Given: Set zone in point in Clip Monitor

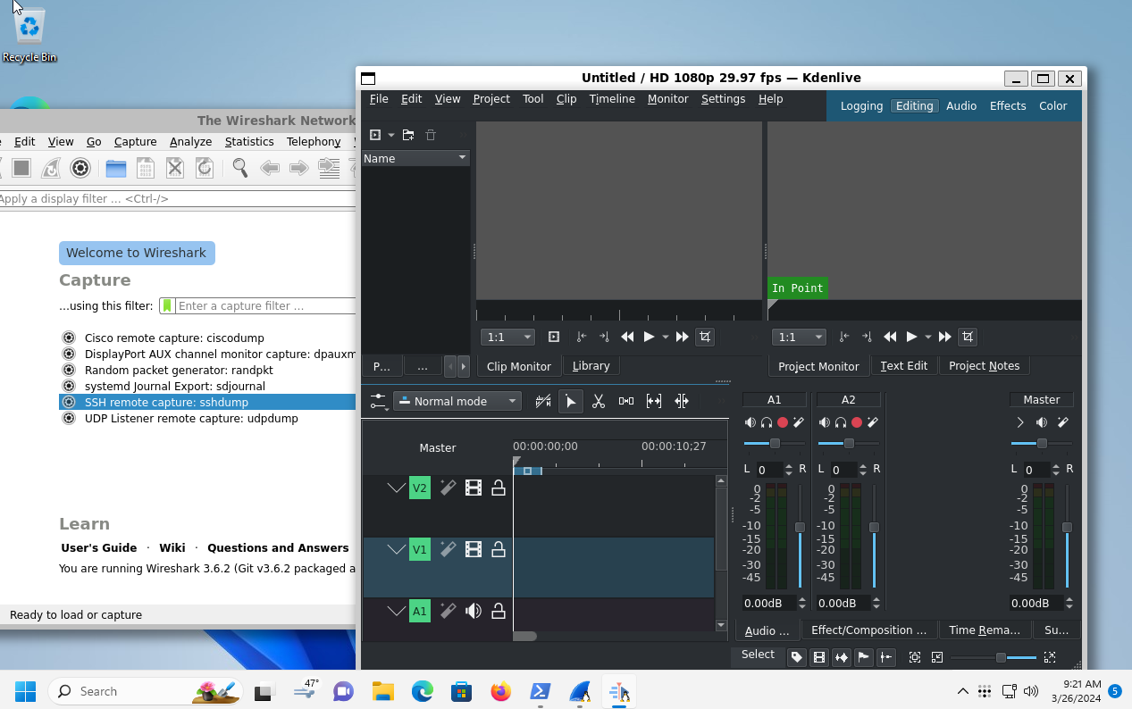Looking at the screenshot, I should tap(582, 337).
